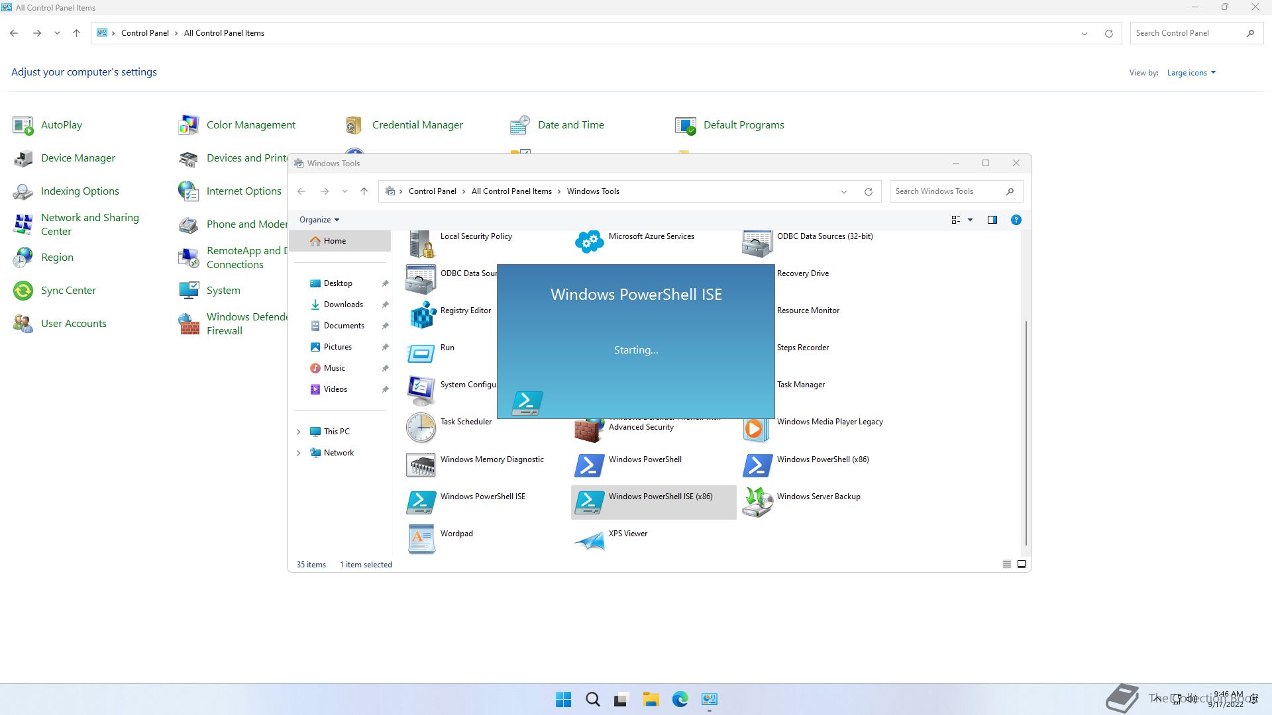The image size is (1272, 715).
Task: Expand the This PC tree node
Action: coord(298,432)
